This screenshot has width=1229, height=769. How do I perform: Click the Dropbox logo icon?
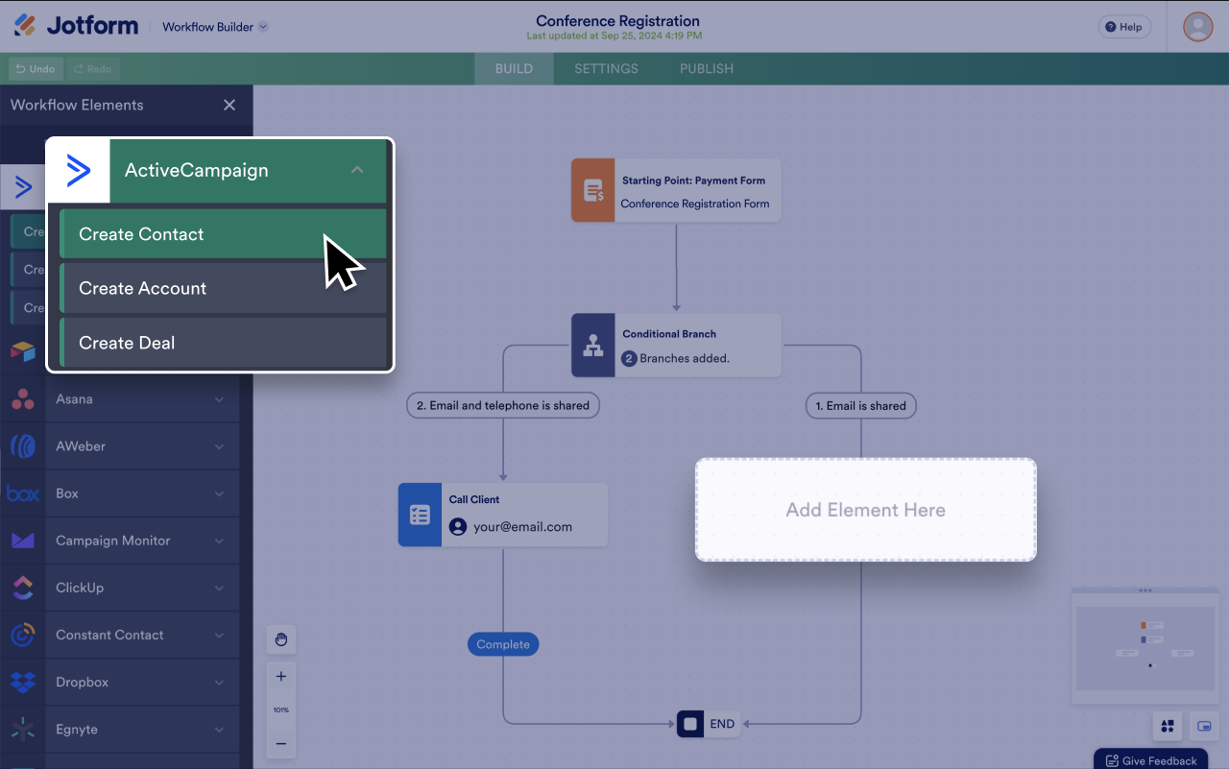pyautogui.click(x=23, y=682)
